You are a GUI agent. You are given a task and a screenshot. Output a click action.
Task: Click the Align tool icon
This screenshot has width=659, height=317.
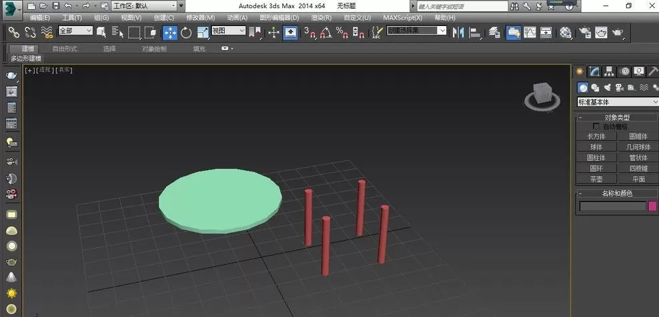(x=475, y=33)
